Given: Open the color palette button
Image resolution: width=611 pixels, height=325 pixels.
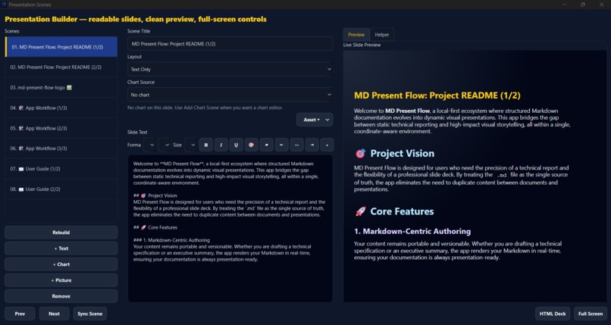Looking at the screenshot, I should (x=251, y=145).
